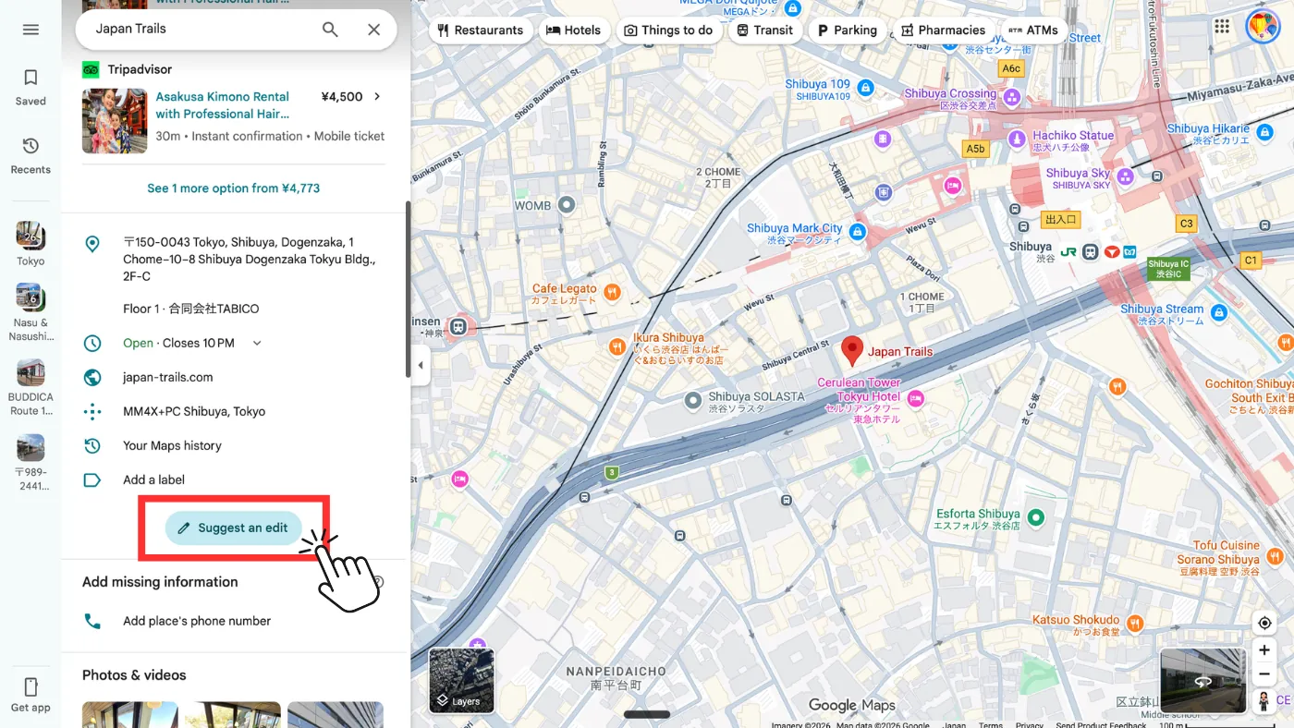
Task: Show your location button
Action: point(1264,624)
